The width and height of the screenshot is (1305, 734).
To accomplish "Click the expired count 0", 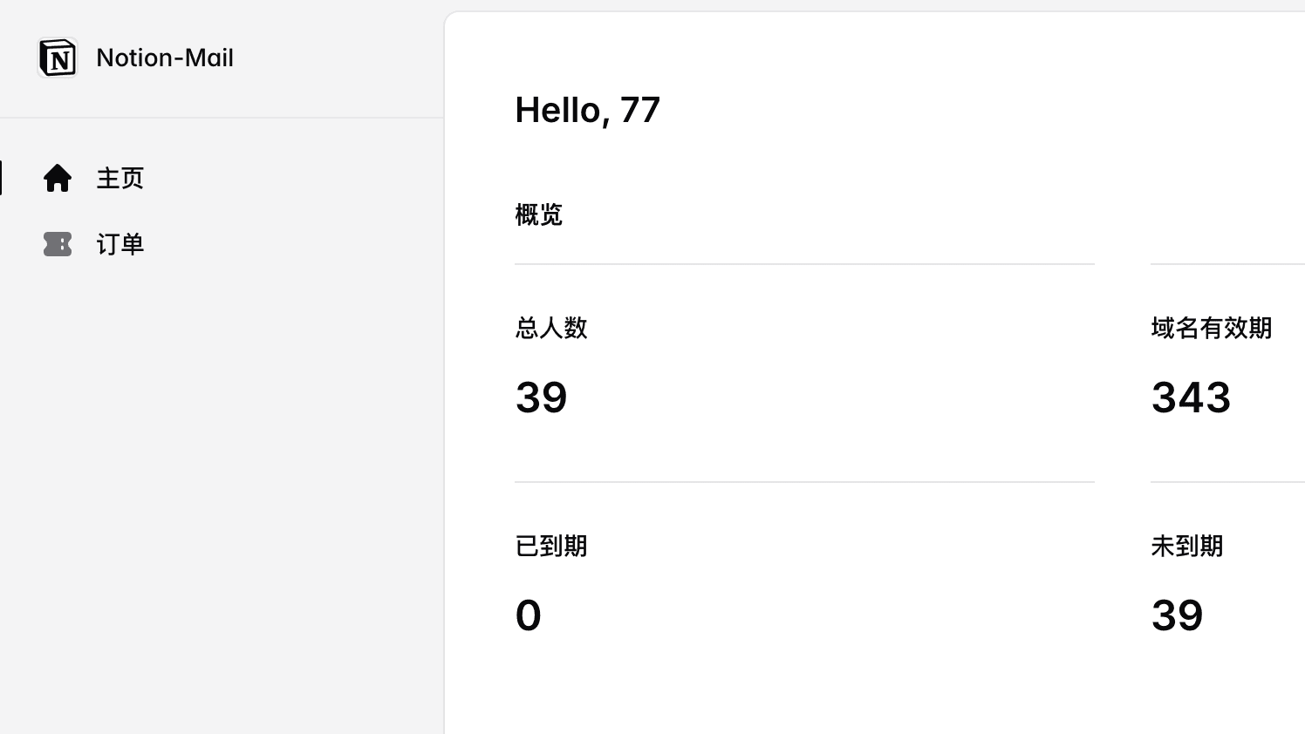I will point(528,615).
